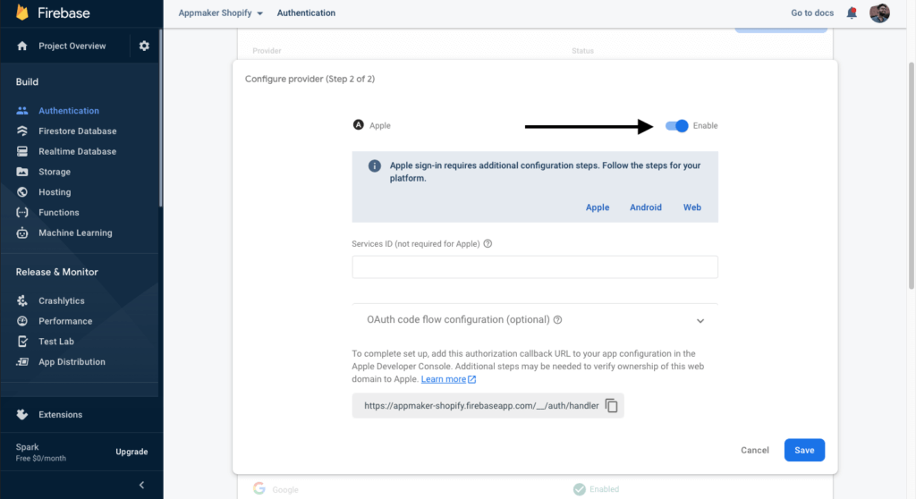
Task: Click the Apple provider logo icon
Action: [x=358, y=125]
